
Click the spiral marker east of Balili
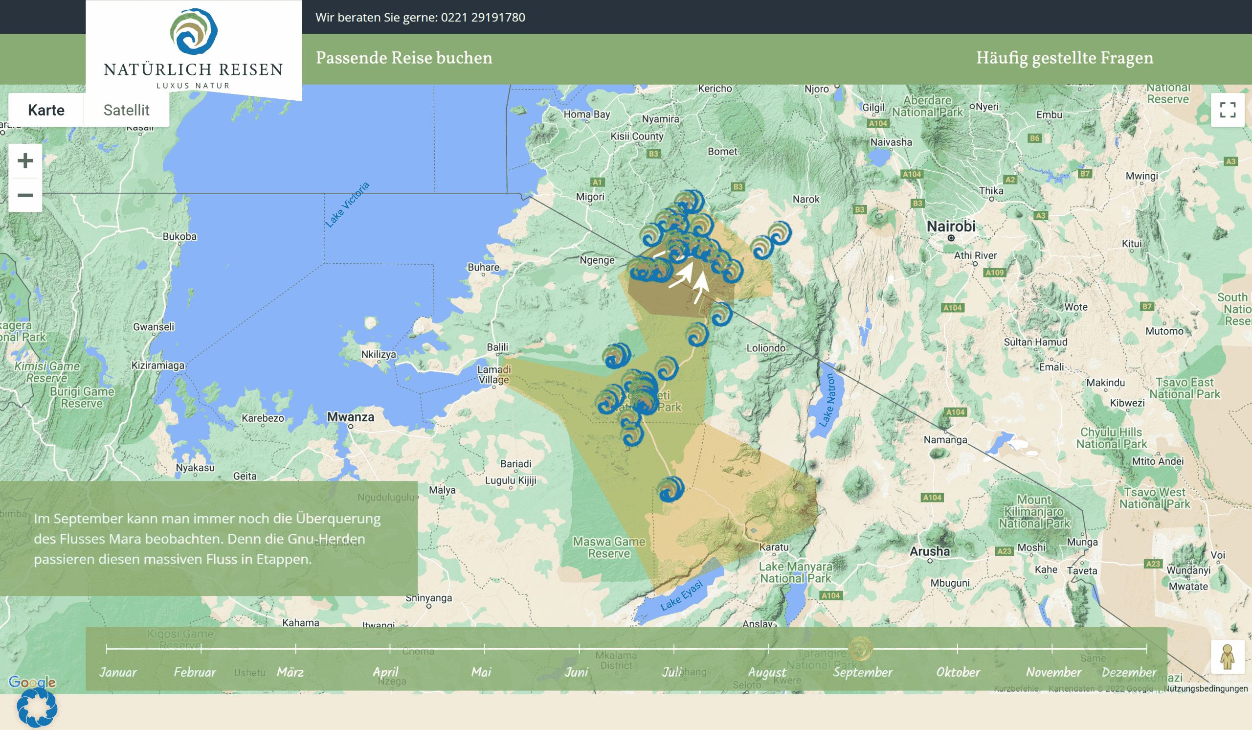617,356
